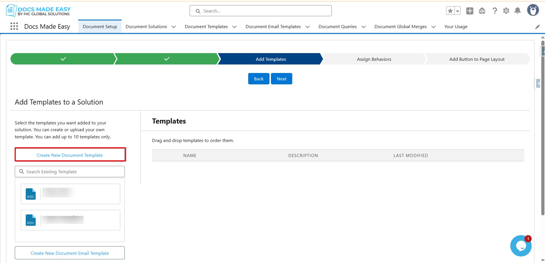Expand the Document Solutions menu chevron
Screen dimensions: 545x263
[174, 27]
